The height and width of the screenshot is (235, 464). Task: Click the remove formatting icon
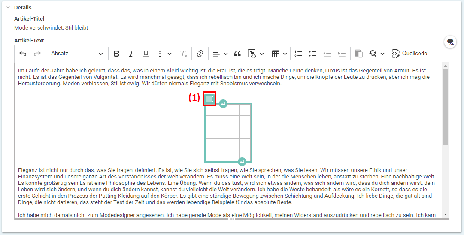183,54
